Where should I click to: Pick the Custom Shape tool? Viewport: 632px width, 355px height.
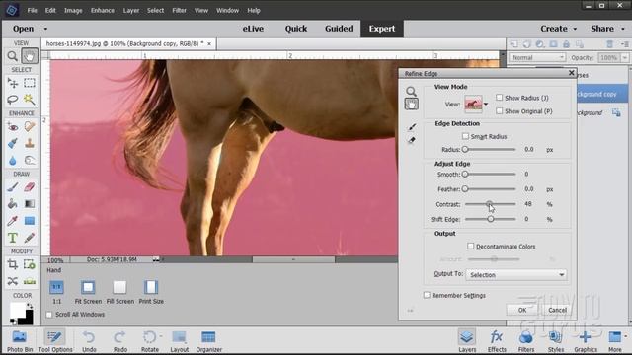tap(29, 221)
